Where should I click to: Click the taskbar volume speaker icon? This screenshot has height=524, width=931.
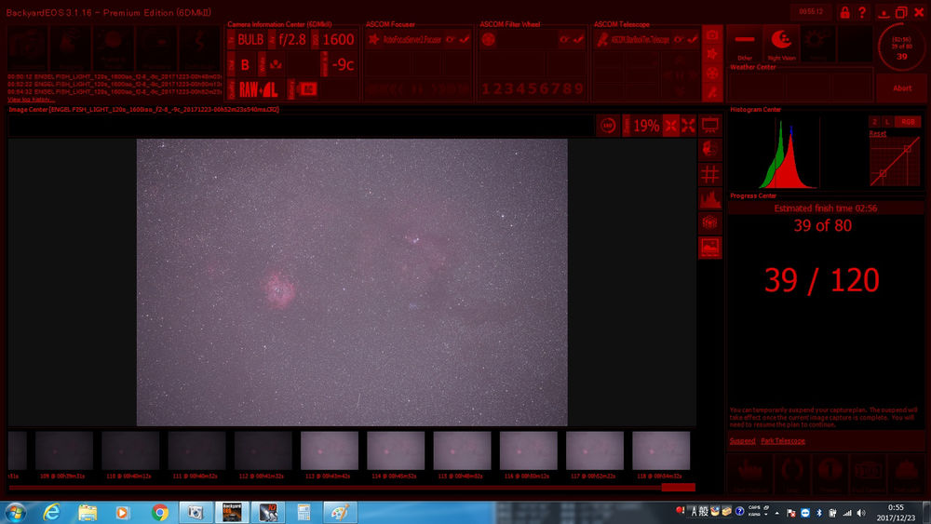[861, 513]
